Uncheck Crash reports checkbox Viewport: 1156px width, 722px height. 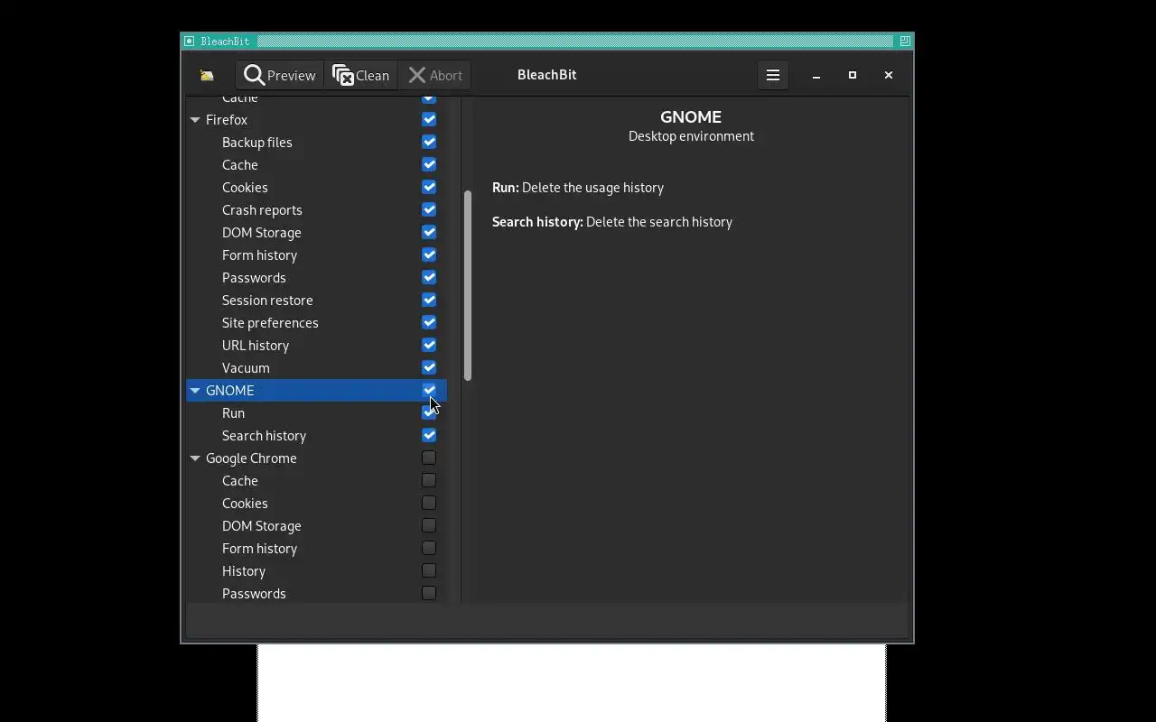[429, 209]
